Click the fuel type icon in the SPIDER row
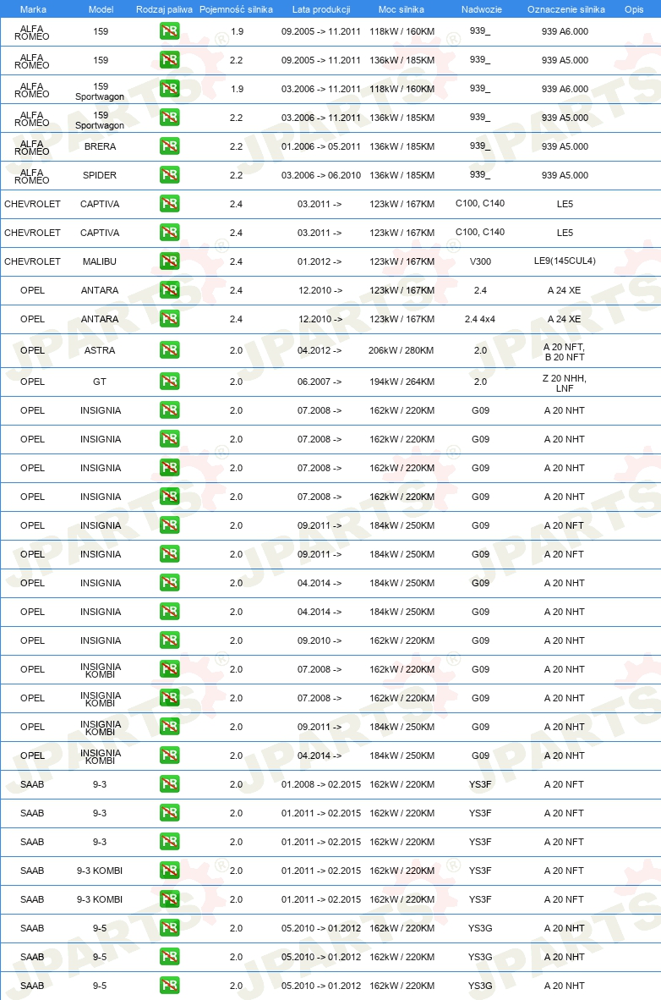 coord(170,175)
